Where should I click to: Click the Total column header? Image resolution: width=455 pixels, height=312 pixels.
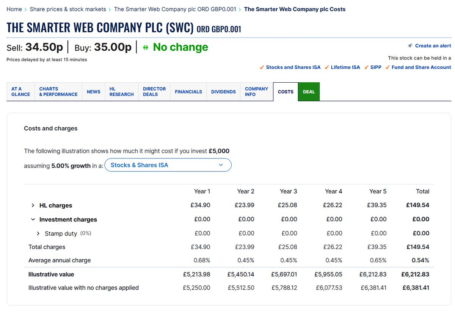coord(422,191)
